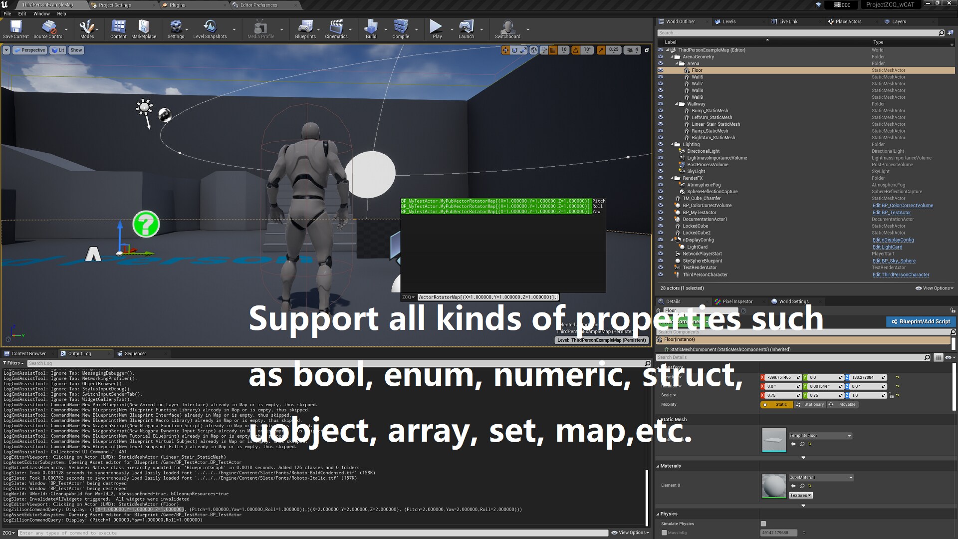This screenshot has height=539, width=958.
Task: Hide the Floor actor with its eye toggle
Action: click(661, 70)
